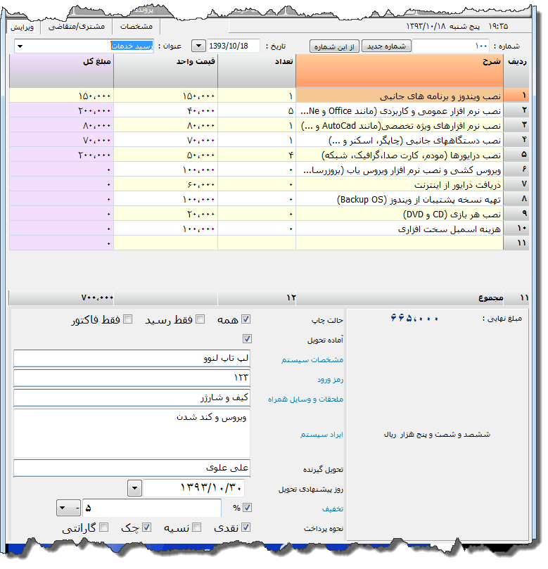Select row نصب دستگاههای جانبی
The height and width of the screenshot is (569, 548).
[269, 140]
